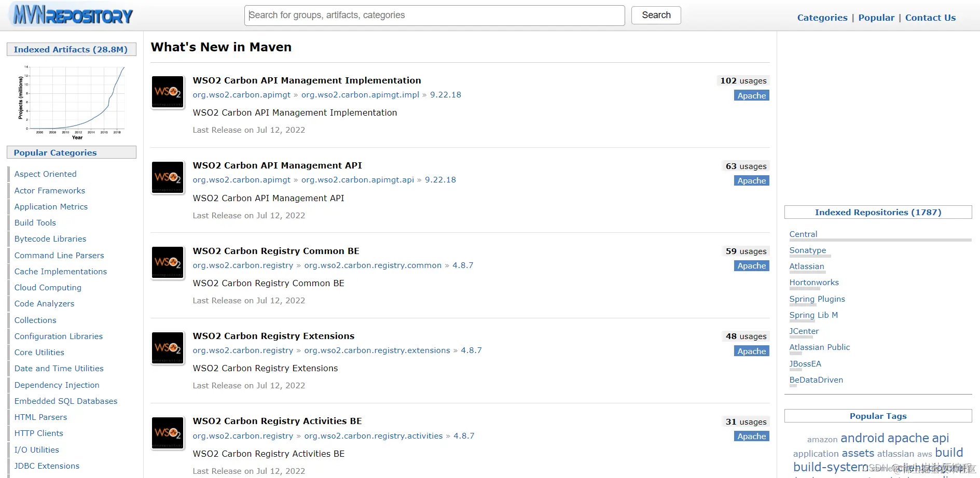Screen dimensions: 980x478
Task: Select the android tag
Action: (862, 438)
